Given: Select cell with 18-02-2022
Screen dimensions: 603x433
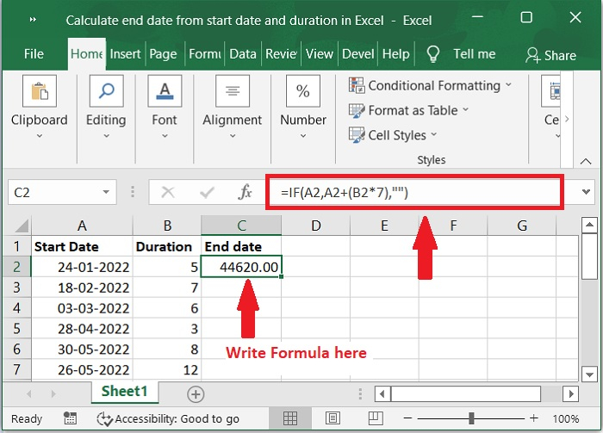Looking at the screenshot, I should tap(82, 288).
